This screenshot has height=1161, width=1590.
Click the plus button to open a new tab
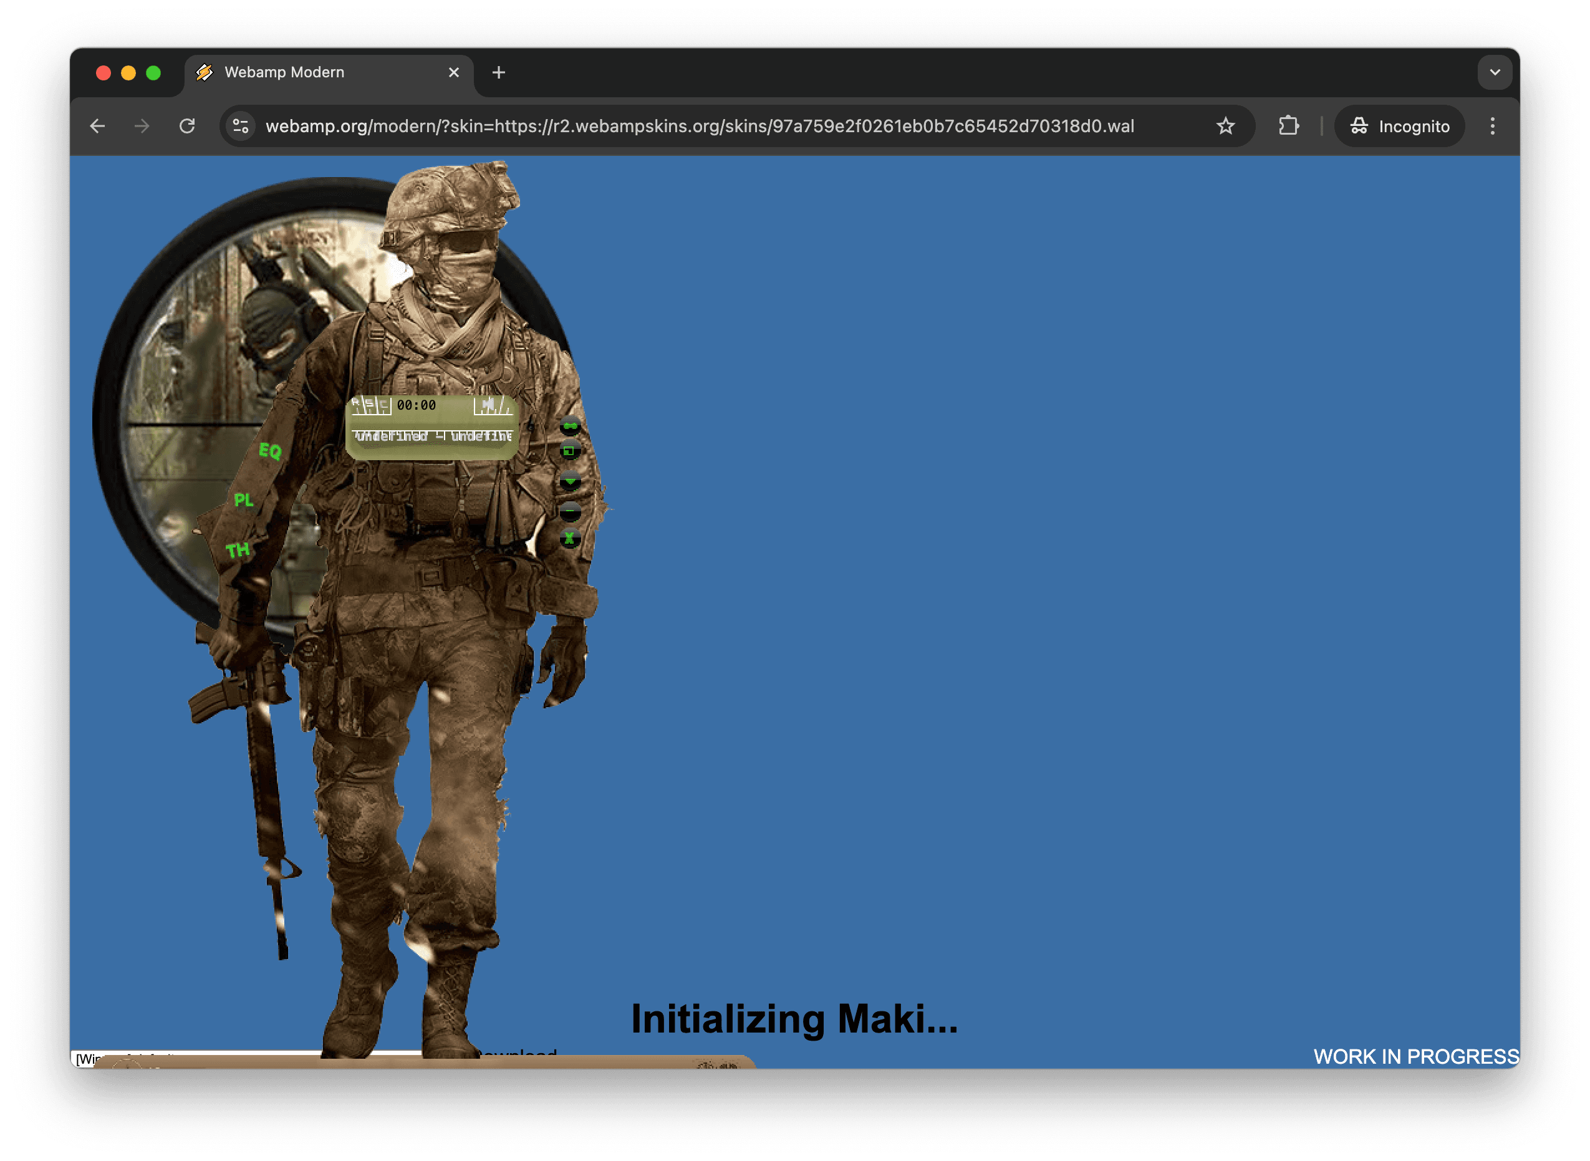[x=499, y=72]
